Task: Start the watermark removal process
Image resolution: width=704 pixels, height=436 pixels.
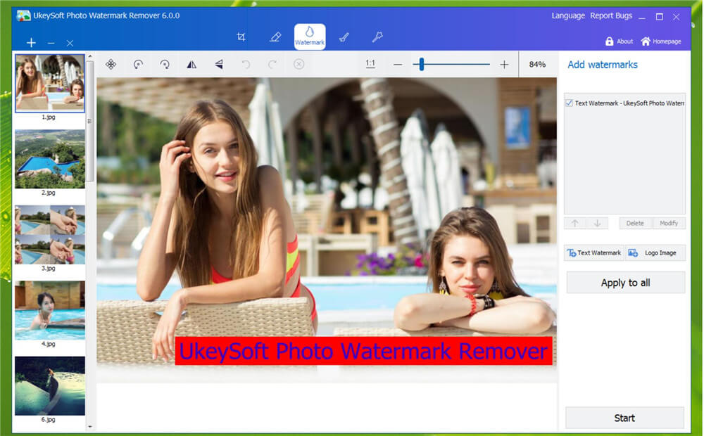Action: 624,418
